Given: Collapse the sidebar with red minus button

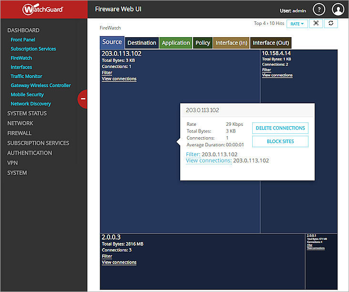Looking at the screenshot, I should click(x=83, y=99).
